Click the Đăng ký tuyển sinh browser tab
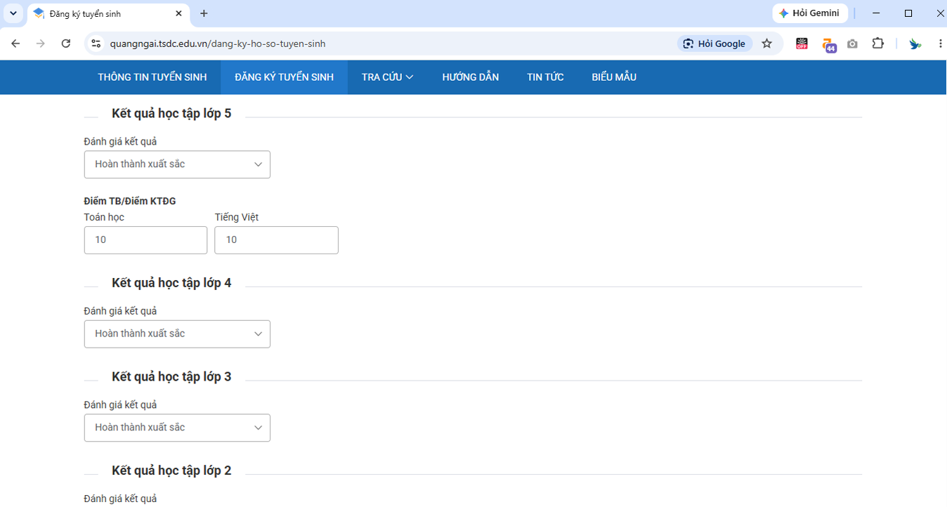Screen dimensions: 947x507 pos(108,13)
